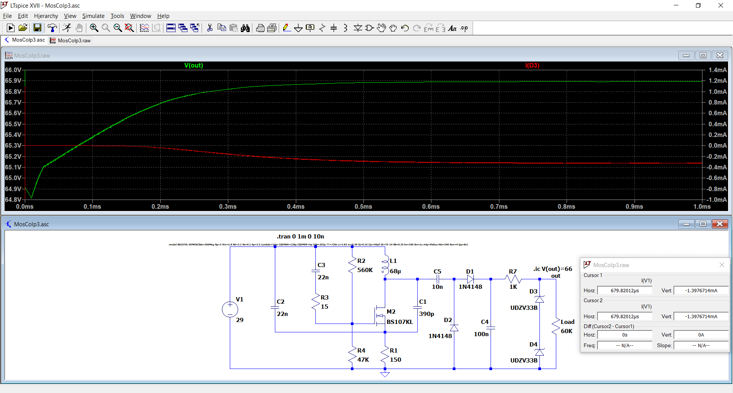
Task: Zoom in with the plus magnifier
Action: 94,28
